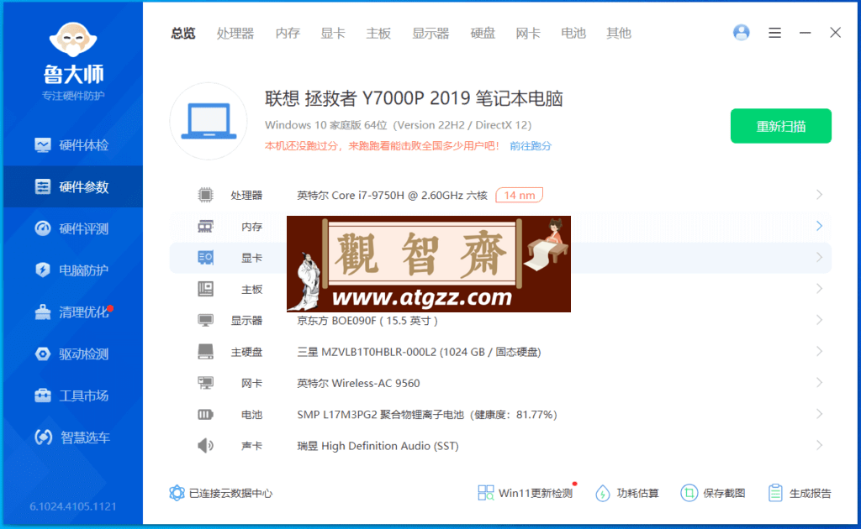Screen dimensions: 861x529
Task: Click the user account avatar icon
Action: [x=742, y=33]
